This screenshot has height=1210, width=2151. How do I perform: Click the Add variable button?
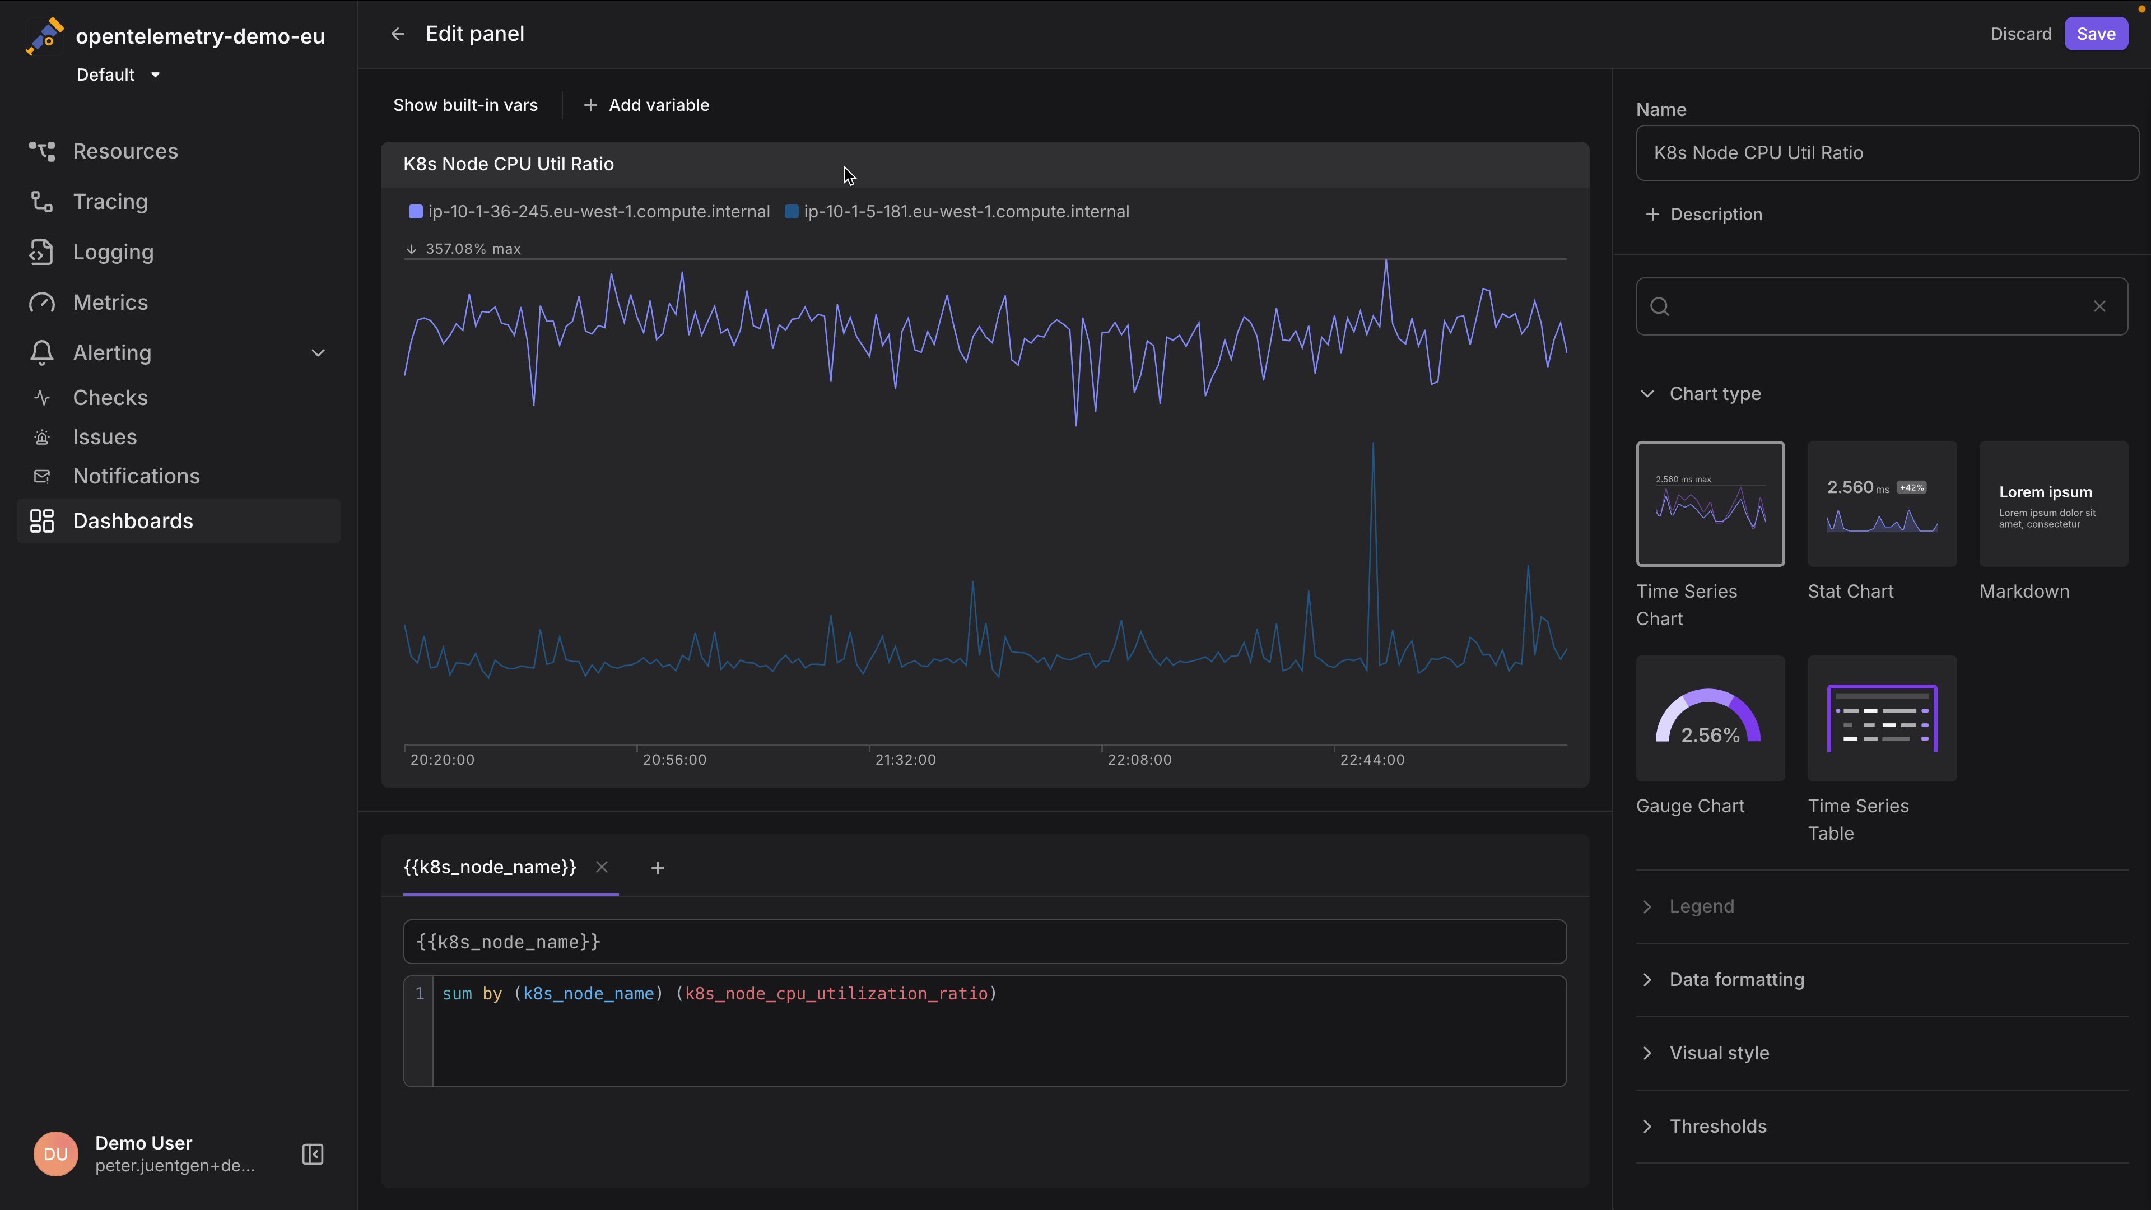(x=646, y=105)
